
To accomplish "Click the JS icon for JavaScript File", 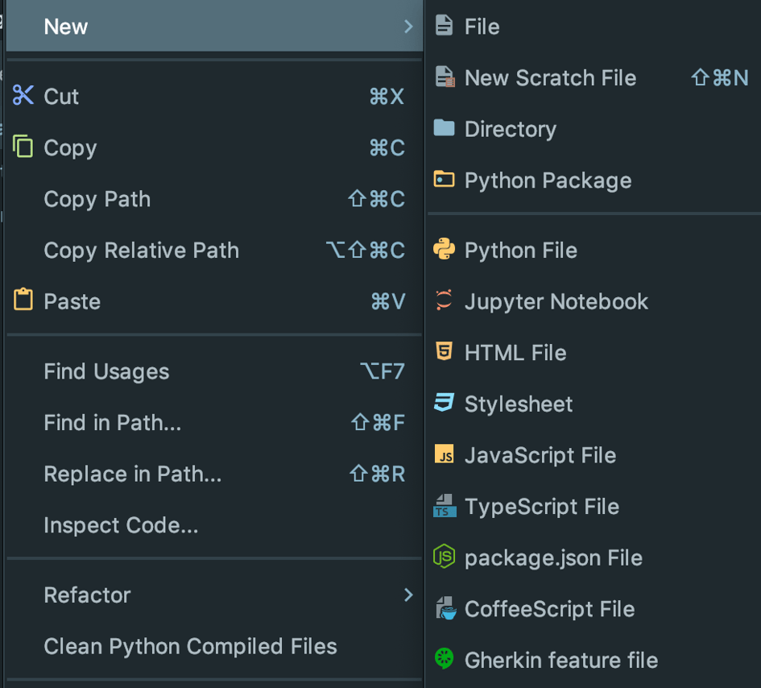I will [444, 455].
